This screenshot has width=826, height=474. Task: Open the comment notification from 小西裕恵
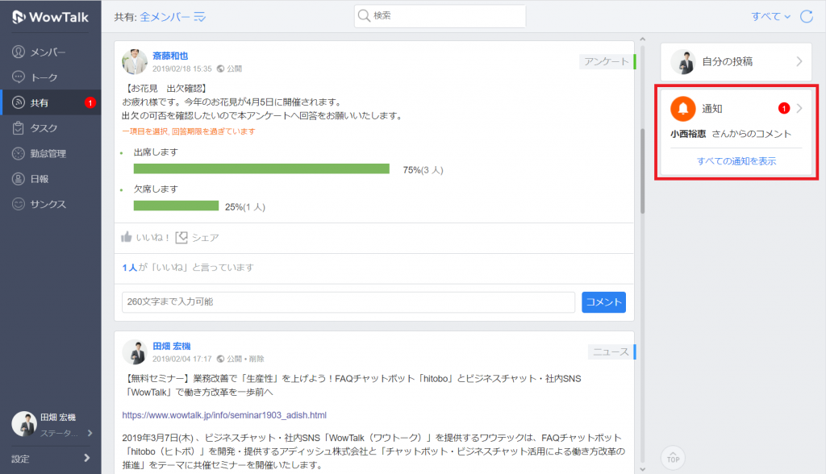pos(731,134)
